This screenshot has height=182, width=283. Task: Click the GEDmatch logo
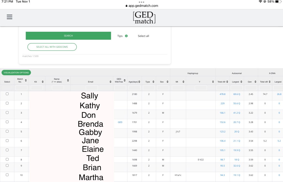click(x=144, y=18)
